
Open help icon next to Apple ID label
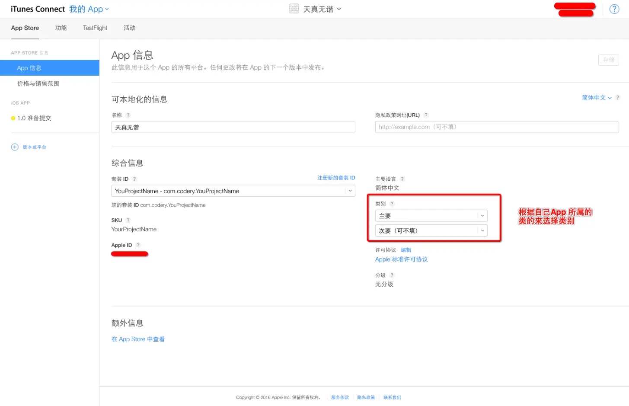[138, 245]
